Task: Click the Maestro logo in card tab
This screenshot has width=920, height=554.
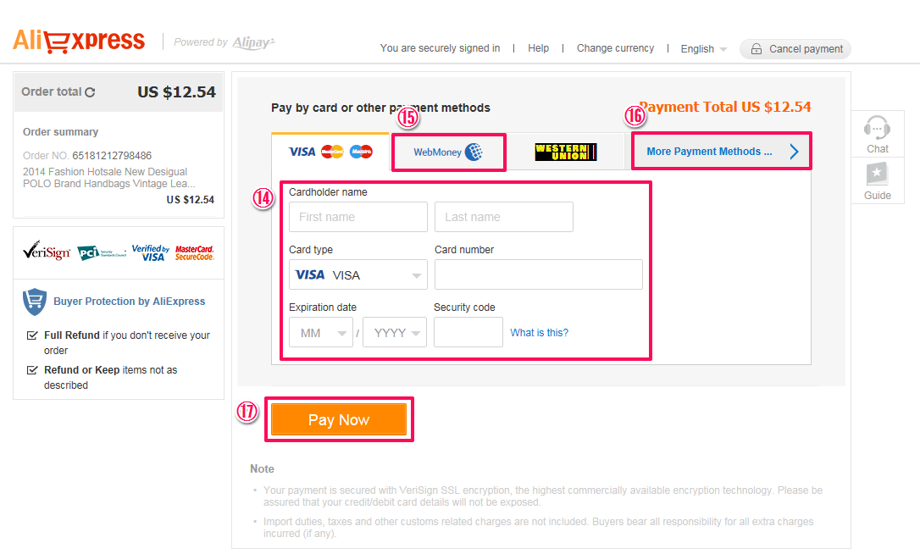Action: click(361, 152)
